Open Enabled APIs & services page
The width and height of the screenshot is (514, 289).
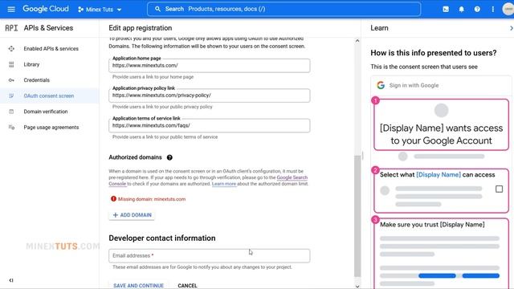(x=51, y=48)
